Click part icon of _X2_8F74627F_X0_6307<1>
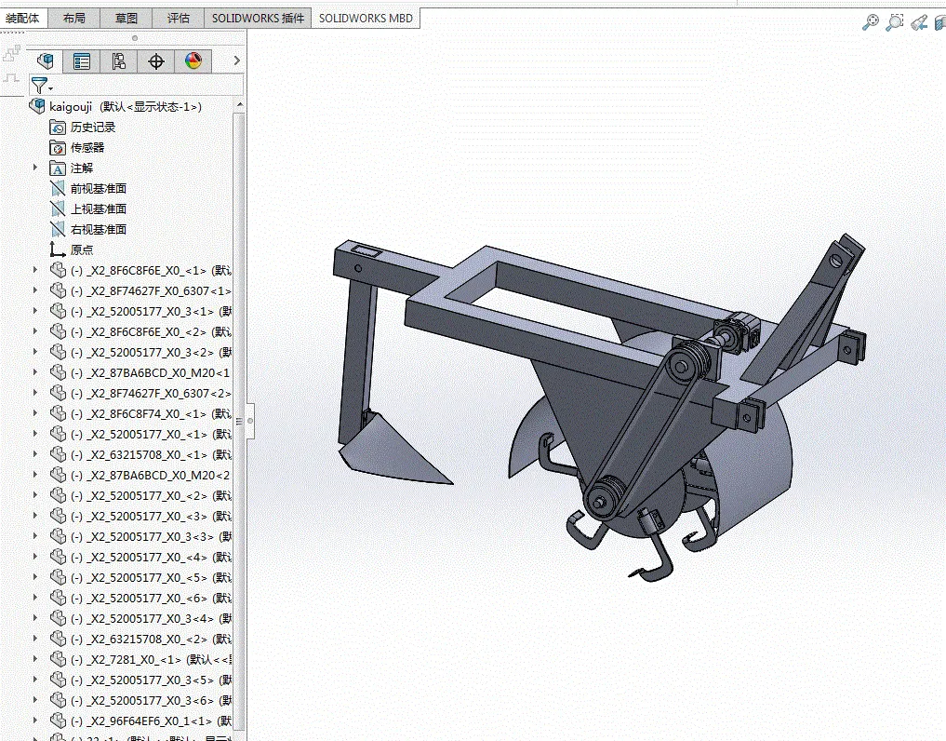Screen dimensions: 946x741 (x=58, y=290)
